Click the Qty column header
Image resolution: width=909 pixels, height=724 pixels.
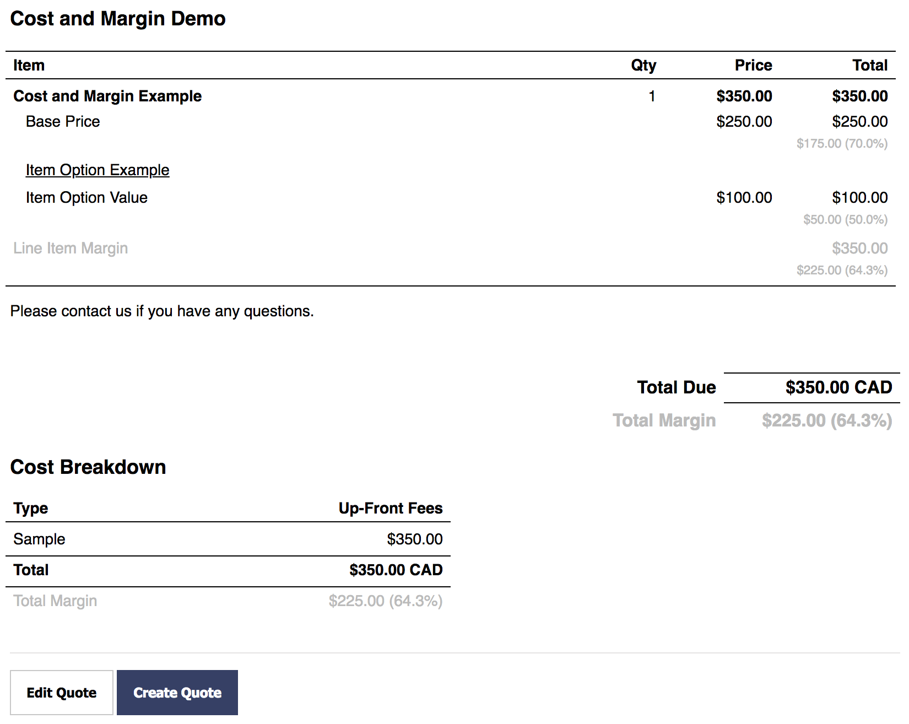643,66
